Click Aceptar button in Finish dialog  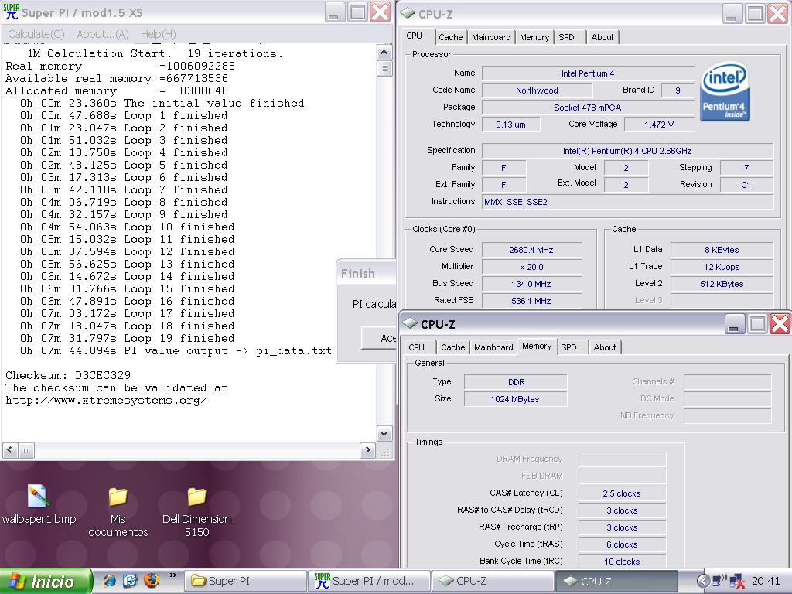click(x=380, y=338)
